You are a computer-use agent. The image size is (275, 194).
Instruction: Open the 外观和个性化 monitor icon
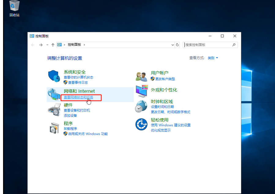[142, 91]
